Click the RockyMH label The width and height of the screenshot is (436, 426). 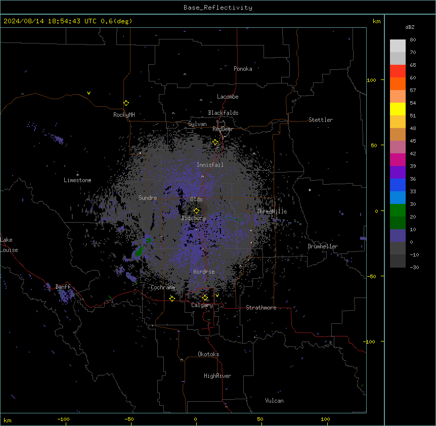coord(124,115)
